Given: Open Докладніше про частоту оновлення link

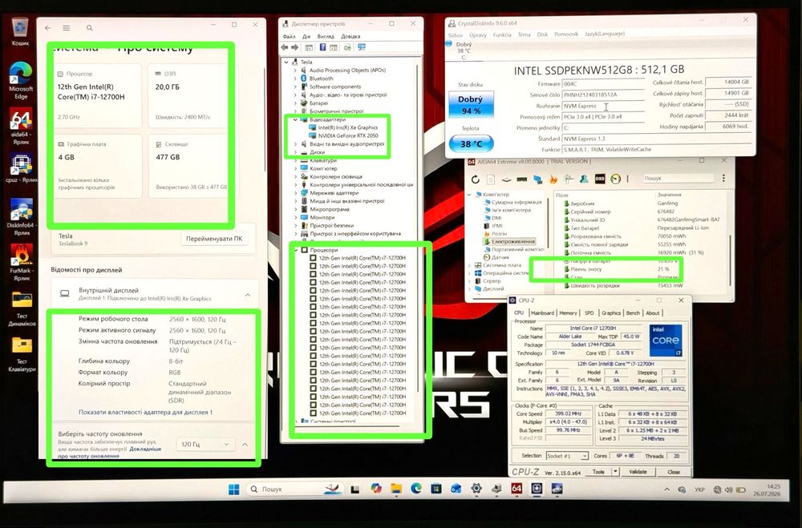Looking at the screenshot, I should tap(109, 453).
